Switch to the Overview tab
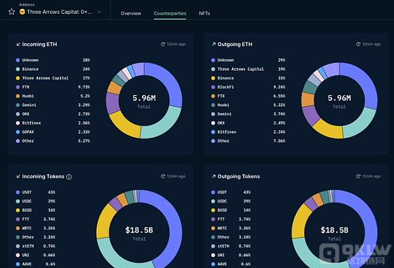Viewport: 394px width, 268px height. click(x=130, y=13)
